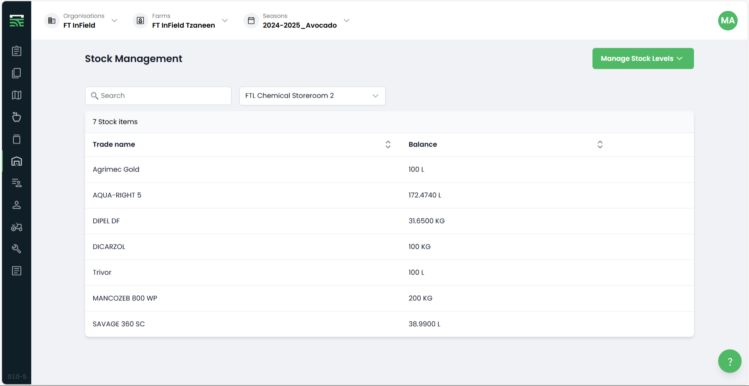Select the Trivor row
This screenshot has width=749, height=386.
pyautogui.click(x=390, y=273)
